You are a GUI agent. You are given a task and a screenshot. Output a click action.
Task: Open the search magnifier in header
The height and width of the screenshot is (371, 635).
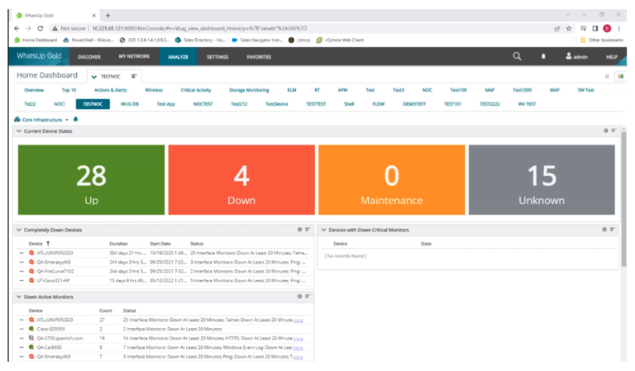click(517, 56)
